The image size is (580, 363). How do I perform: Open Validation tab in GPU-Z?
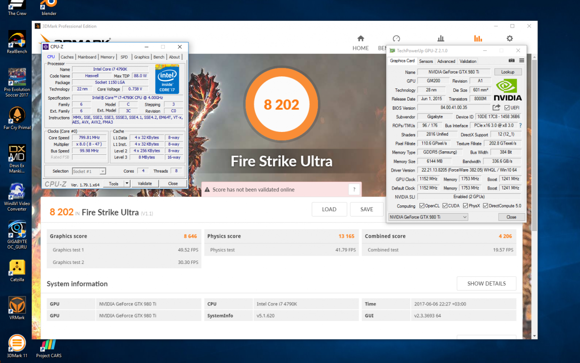[468, 61]
